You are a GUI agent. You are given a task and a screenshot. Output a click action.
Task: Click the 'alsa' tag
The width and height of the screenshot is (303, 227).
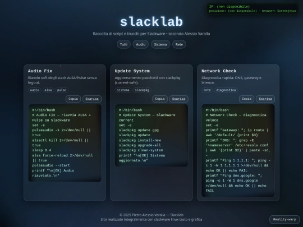(x=48, y=90)
